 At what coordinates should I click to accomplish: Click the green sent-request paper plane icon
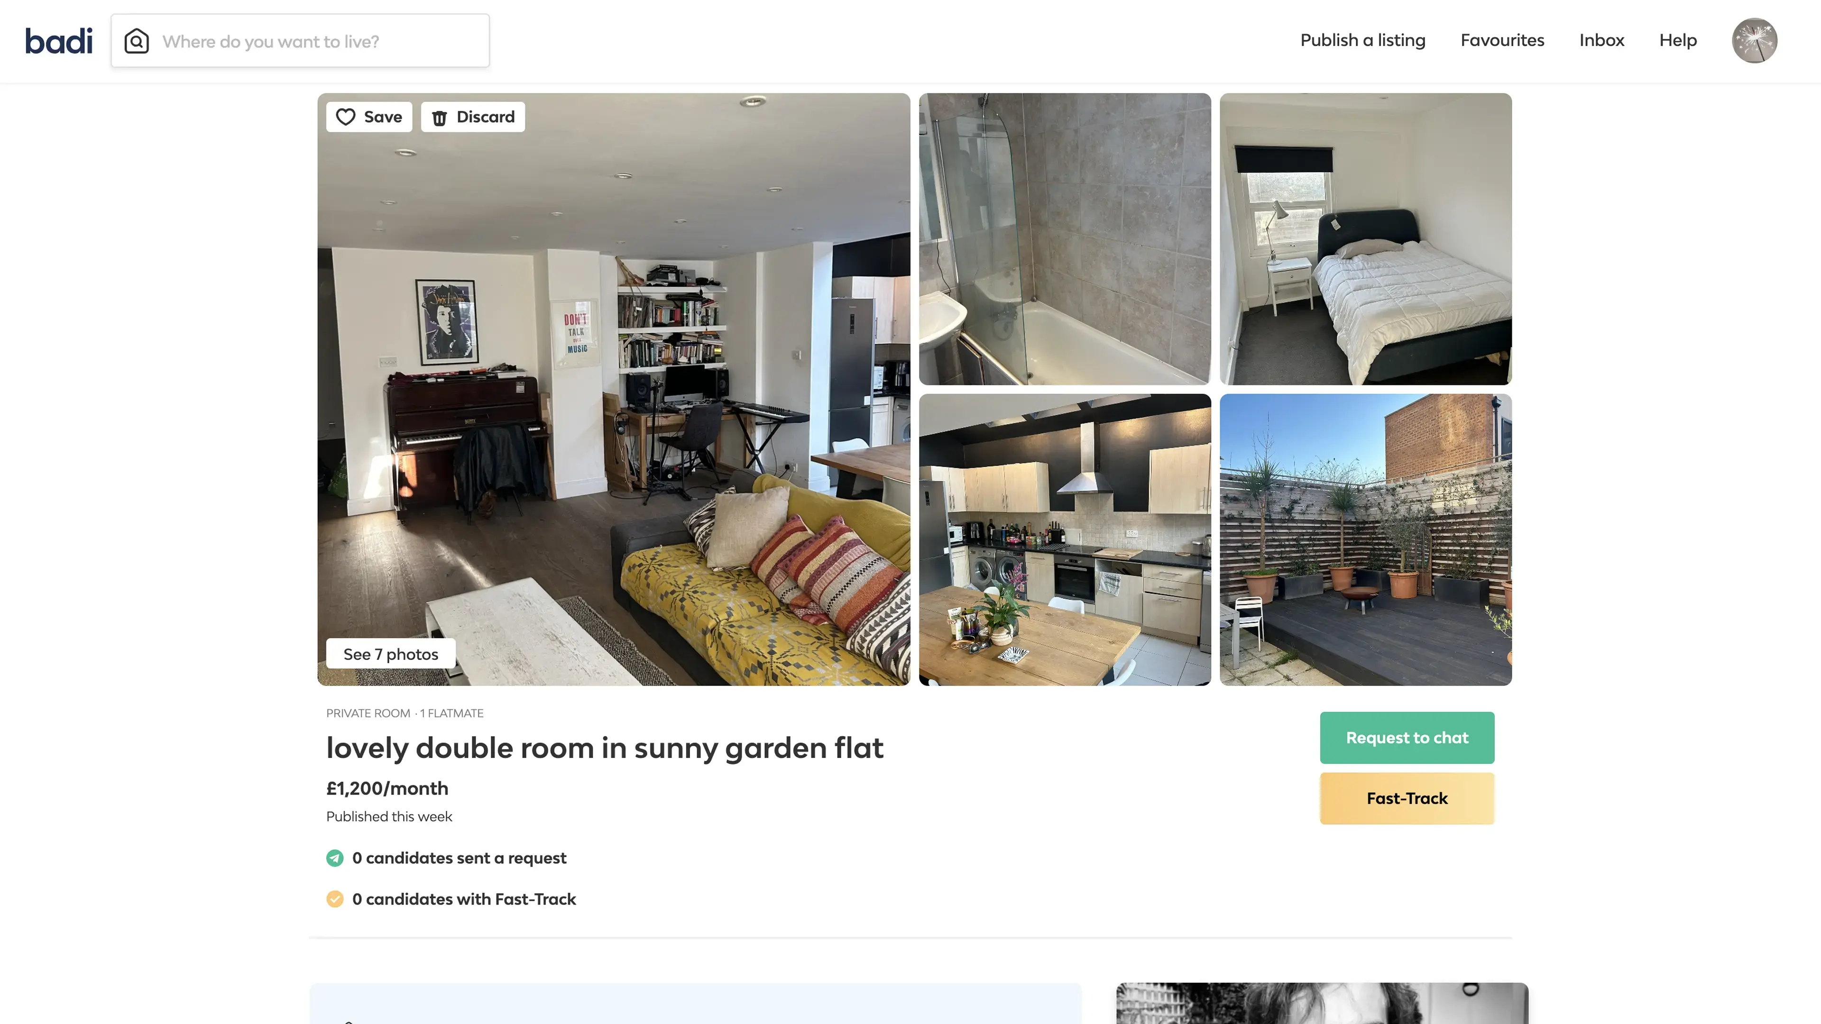335,858
